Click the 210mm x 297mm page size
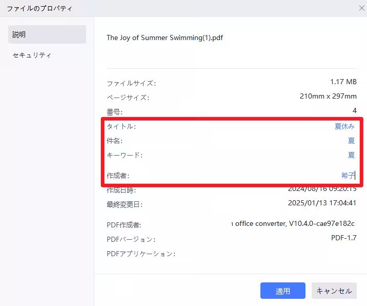The height and width of the screenshot is (306, 367). (x=328, y=97)
